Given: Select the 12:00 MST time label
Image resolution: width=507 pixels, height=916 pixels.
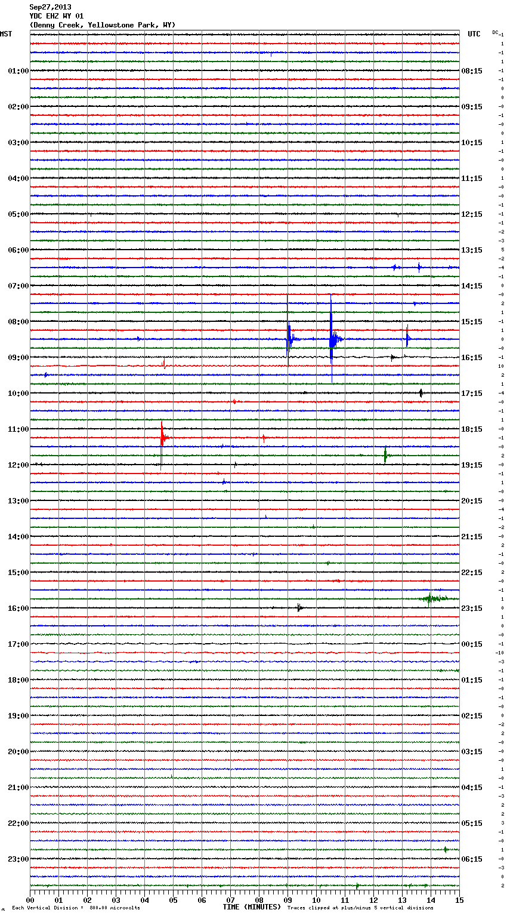Looking at the screenshot, I should pyautogui.click(x=18, y=465).
